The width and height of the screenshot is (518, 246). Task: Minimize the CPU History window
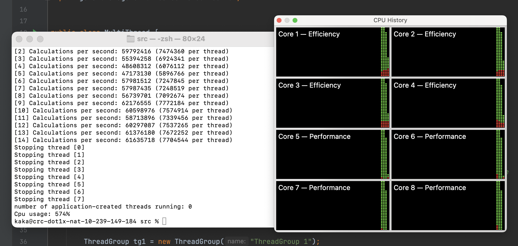click(287, 20)
